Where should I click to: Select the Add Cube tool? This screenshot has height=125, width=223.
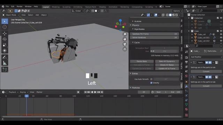5,69
